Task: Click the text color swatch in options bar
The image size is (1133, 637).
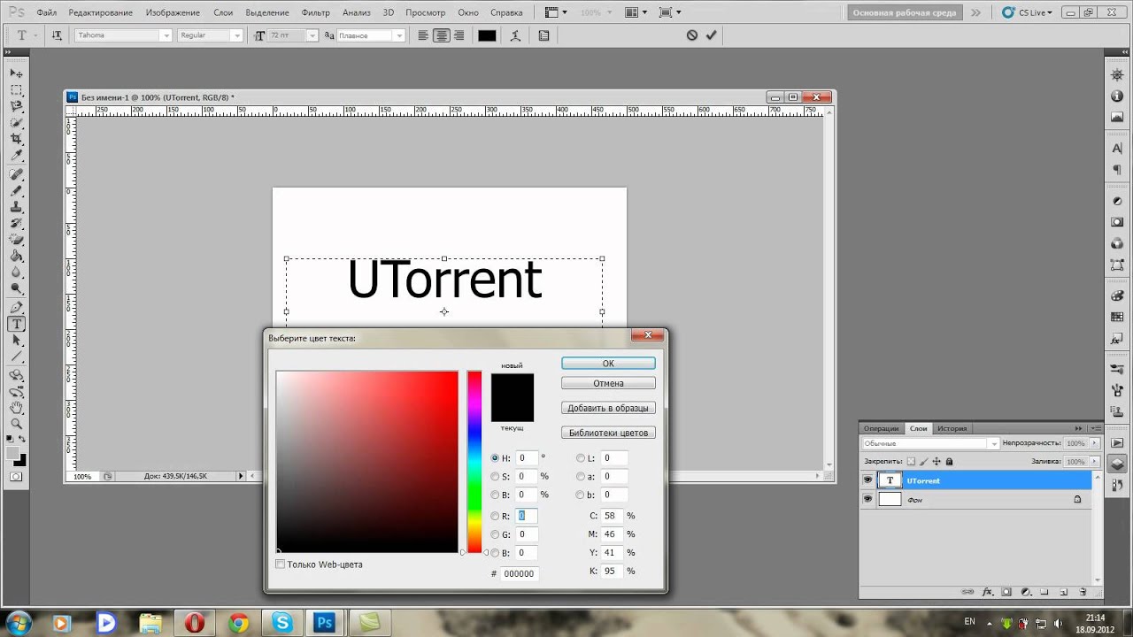Action: (x=487, y=35)
